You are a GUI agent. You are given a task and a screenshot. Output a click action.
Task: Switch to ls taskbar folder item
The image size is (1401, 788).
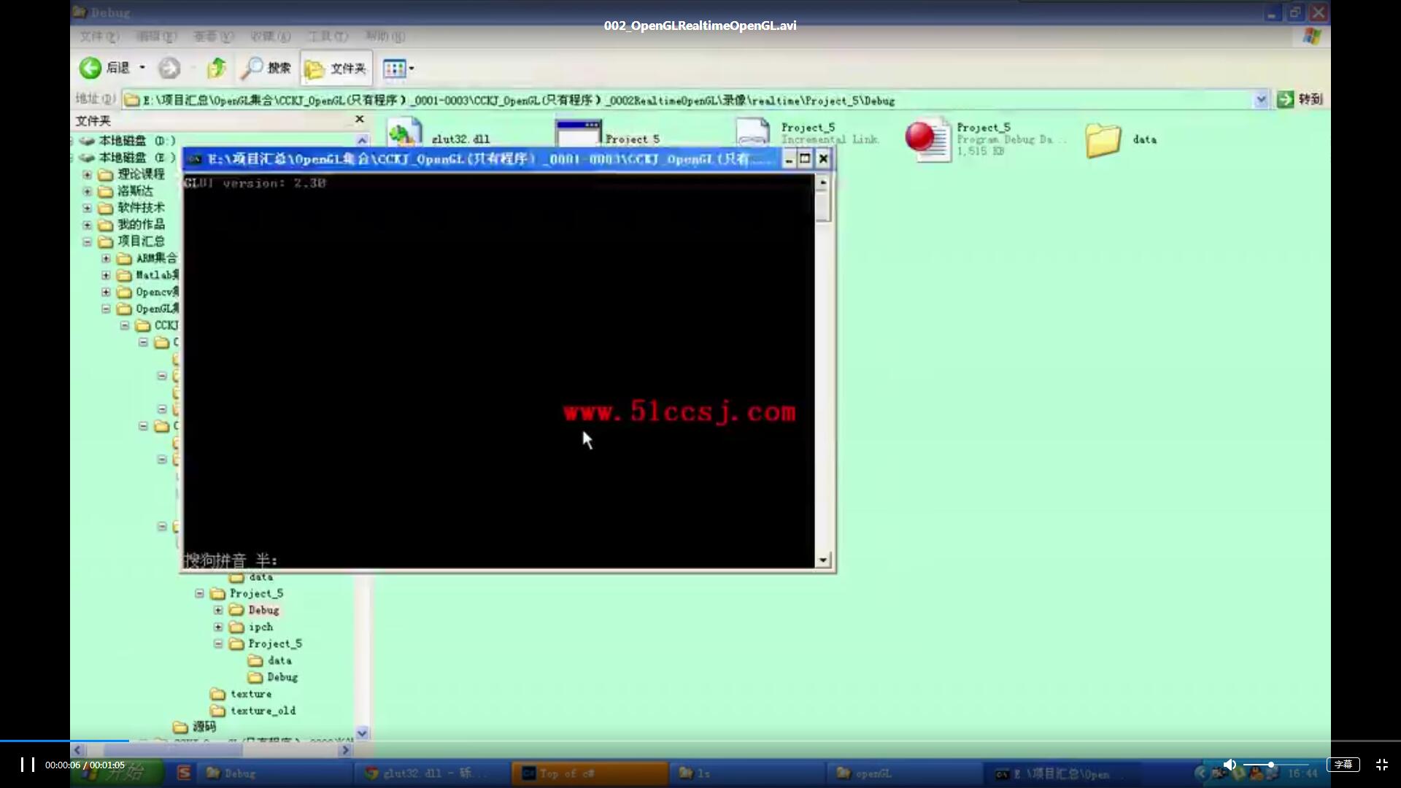[x=746, y=773]
